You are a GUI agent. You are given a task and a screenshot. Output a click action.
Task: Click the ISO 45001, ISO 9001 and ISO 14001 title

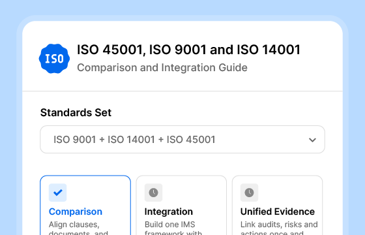coord(188,50)
